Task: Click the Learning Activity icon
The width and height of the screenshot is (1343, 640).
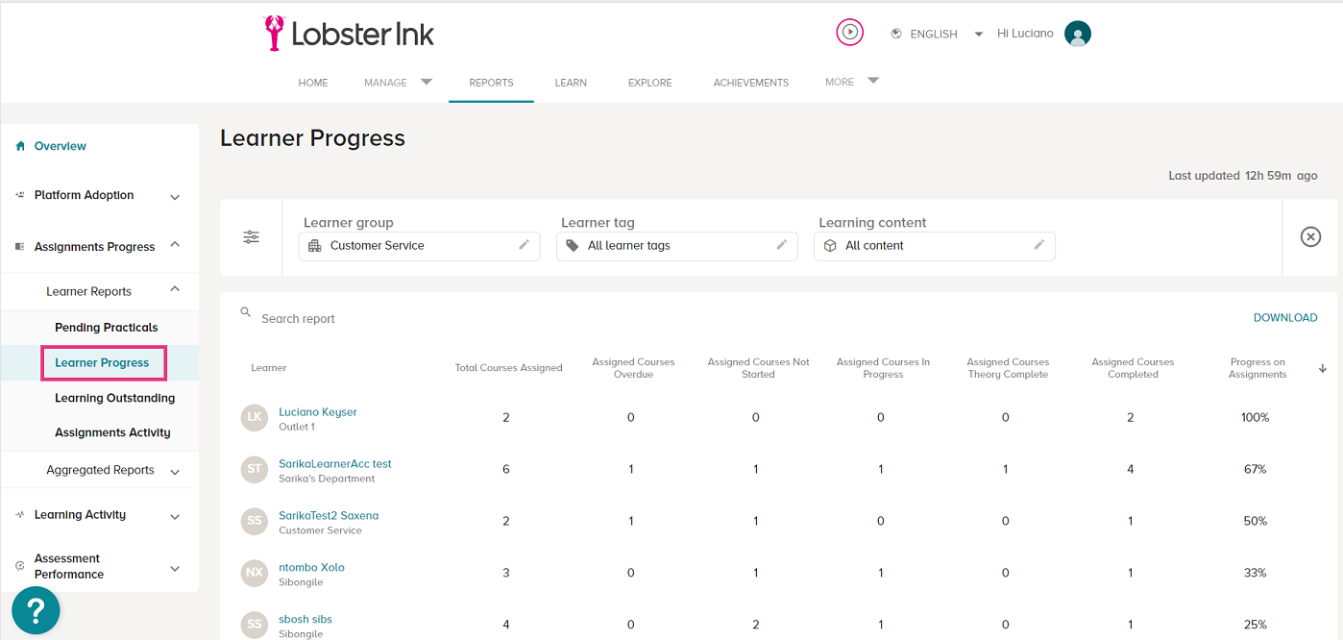Action: pos(20,515)
